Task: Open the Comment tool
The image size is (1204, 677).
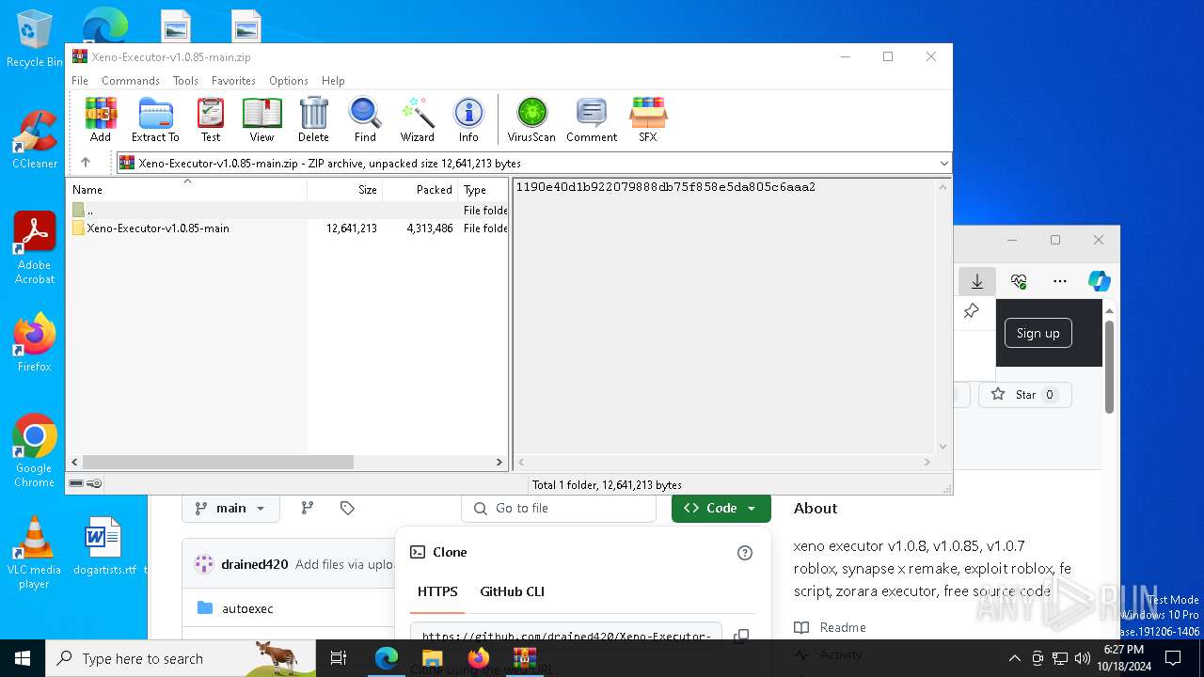Action: [x=592, y=119]
